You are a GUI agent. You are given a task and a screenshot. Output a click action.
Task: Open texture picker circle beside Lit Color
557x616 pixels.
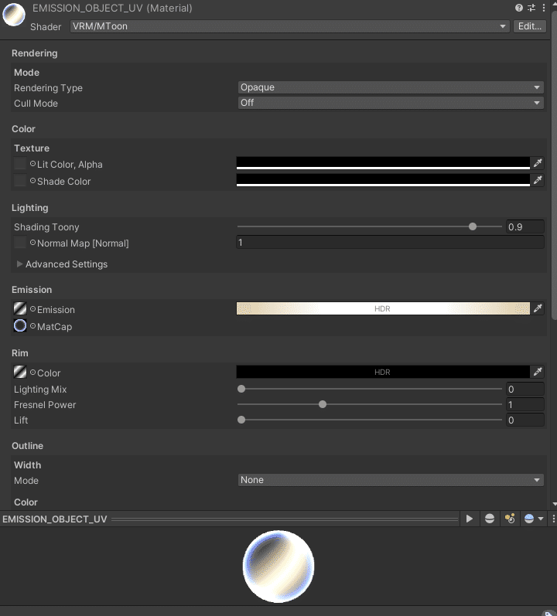(33, 164)
